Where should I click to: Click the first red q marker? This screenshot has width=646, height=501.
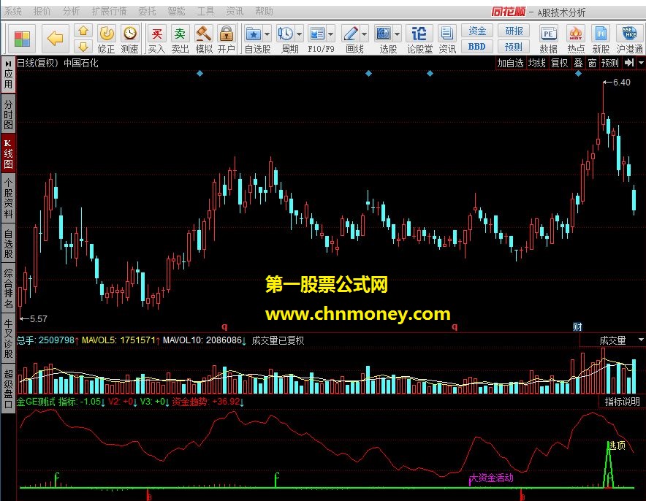pyautogui.click(x=224, y=326)
